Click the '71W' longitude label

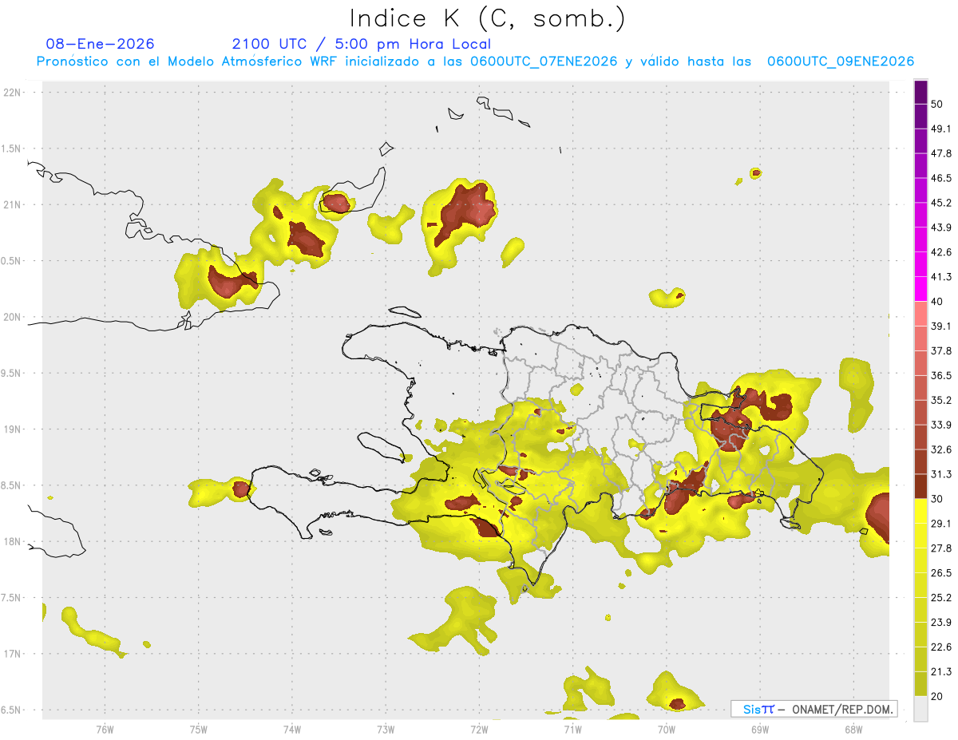click(572, 730)
